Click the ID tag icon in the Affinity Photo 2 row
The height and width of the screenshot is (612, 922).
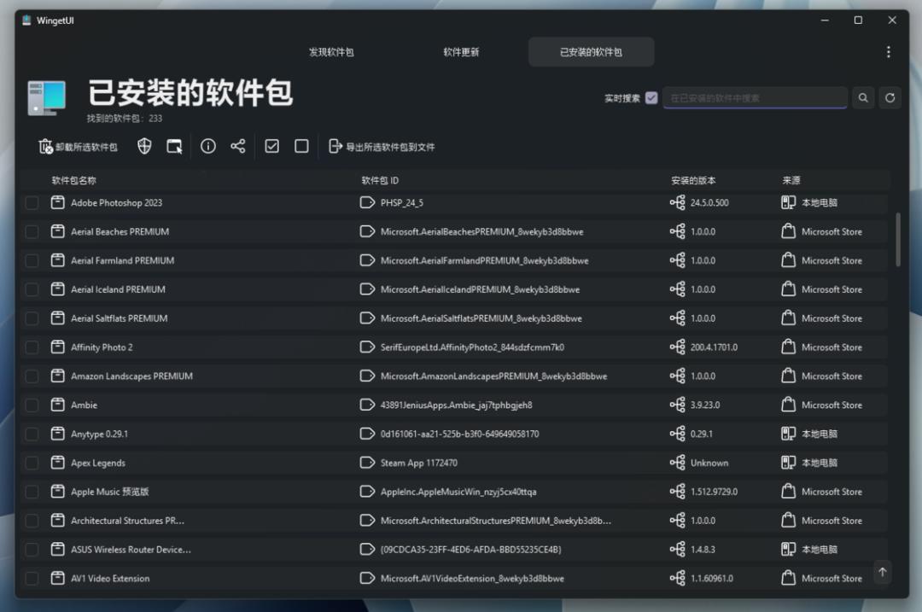click(x=367, y=347)
